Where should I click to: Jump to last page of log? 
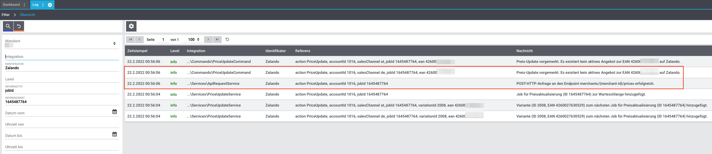(x=217, y=40)
